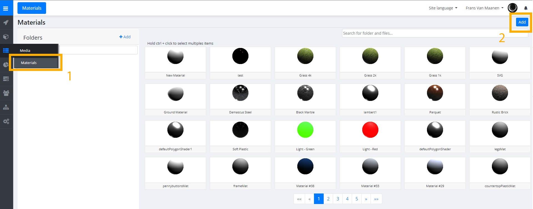The width and height of the screenshot is (533, 209).
Task: Go to next page with single arrow
Action: pos(366,199)
